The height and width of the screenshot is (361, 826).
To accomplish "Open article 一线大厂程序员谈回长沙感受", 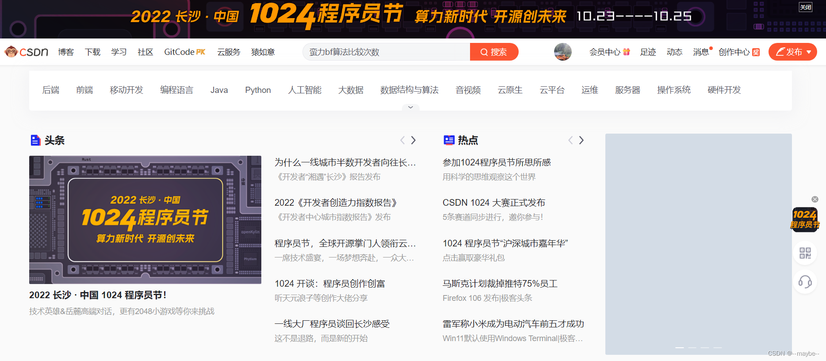I will coord(332,324).
